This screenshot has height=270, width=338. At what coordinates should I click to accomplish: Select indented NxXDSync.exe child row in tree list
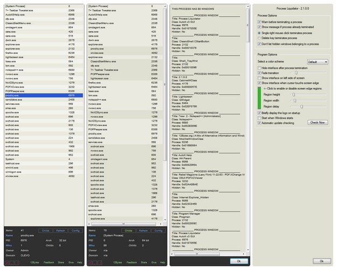[x=125, y=112]
